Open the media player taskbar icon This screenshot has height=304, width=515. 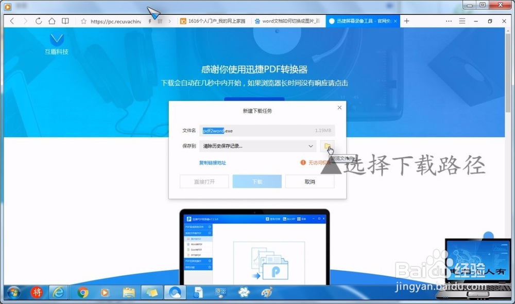[105, 292]
